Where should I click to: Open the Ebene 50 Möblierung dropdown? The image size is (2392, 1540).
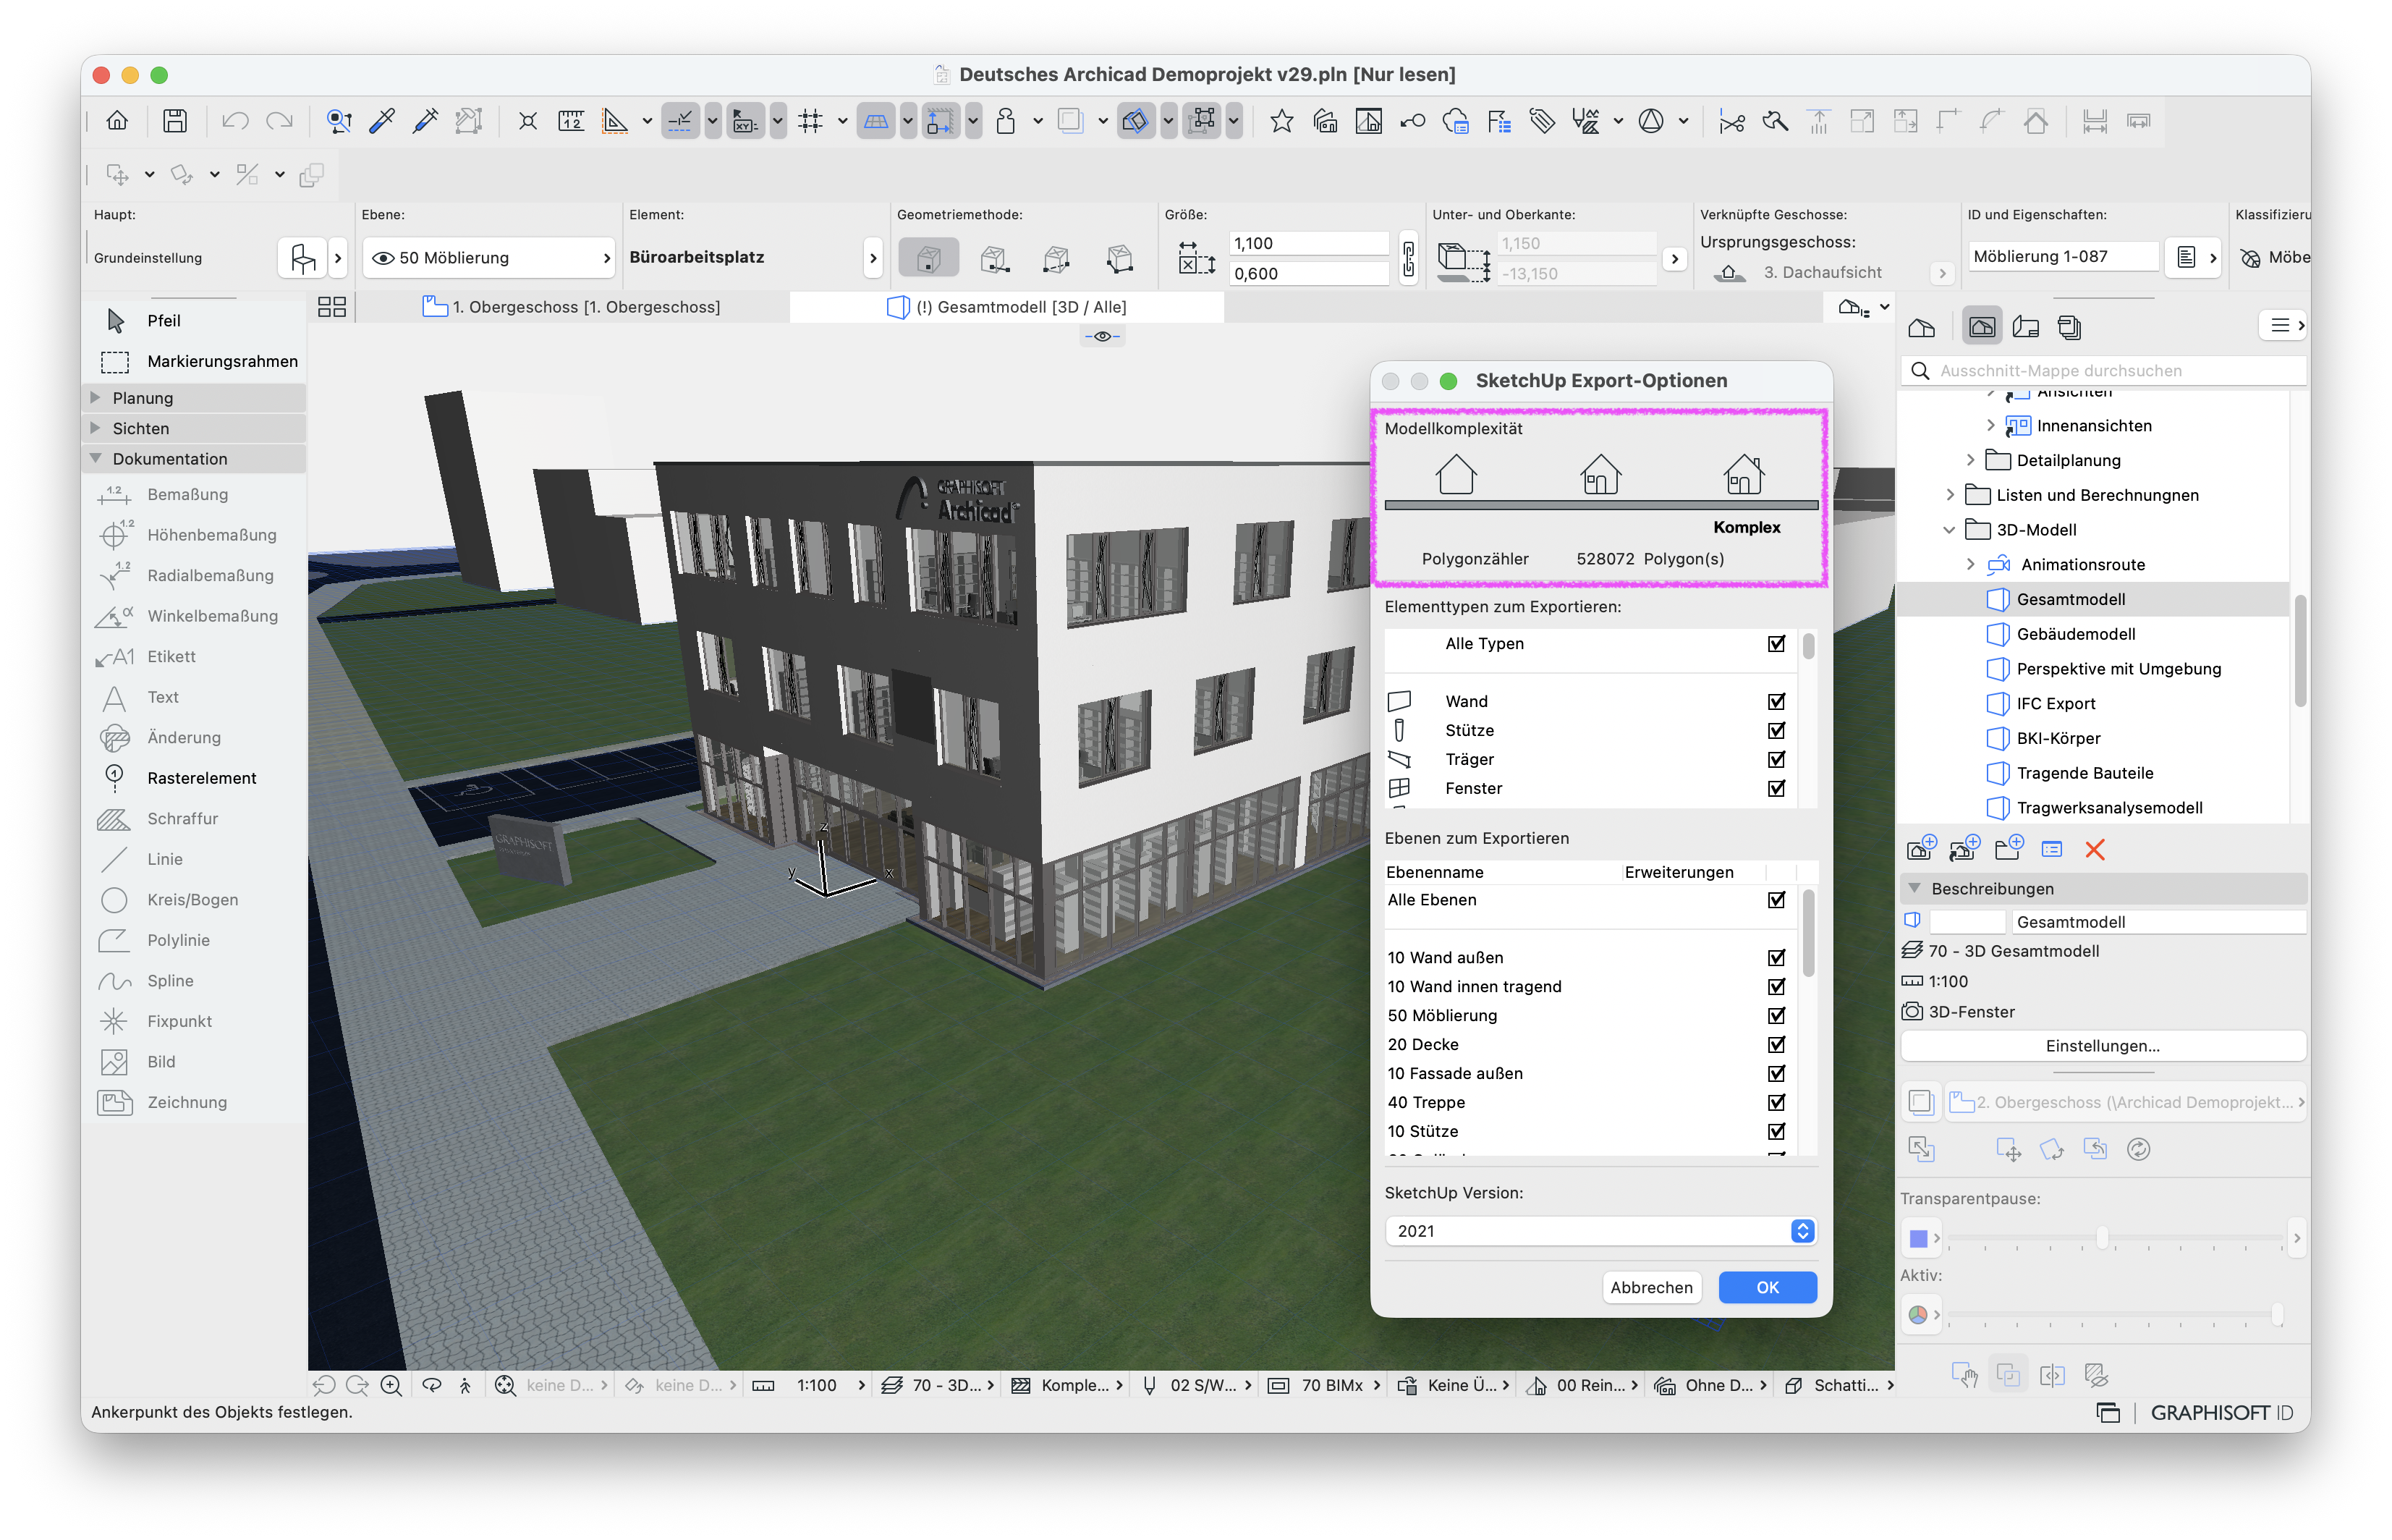pos(488,258)
